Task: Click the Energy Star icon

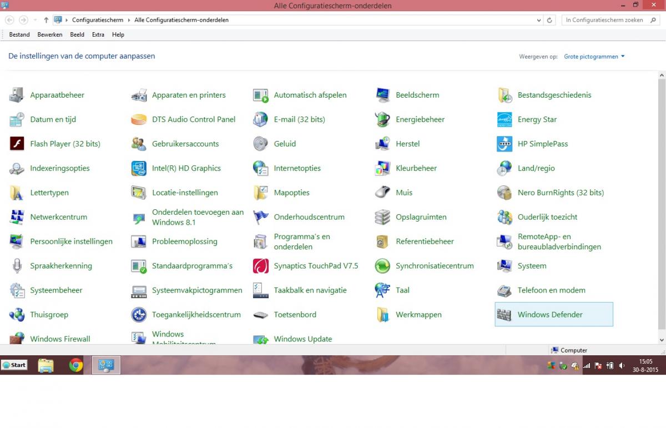Action: pos(504,119)
